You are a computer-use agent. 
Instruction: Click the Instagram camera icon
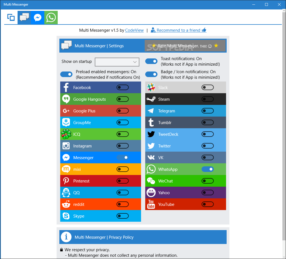[66, 146]
